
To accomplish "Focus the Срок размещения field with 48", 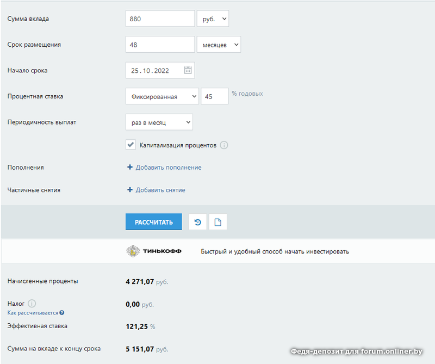I will [x=160, y=45].
